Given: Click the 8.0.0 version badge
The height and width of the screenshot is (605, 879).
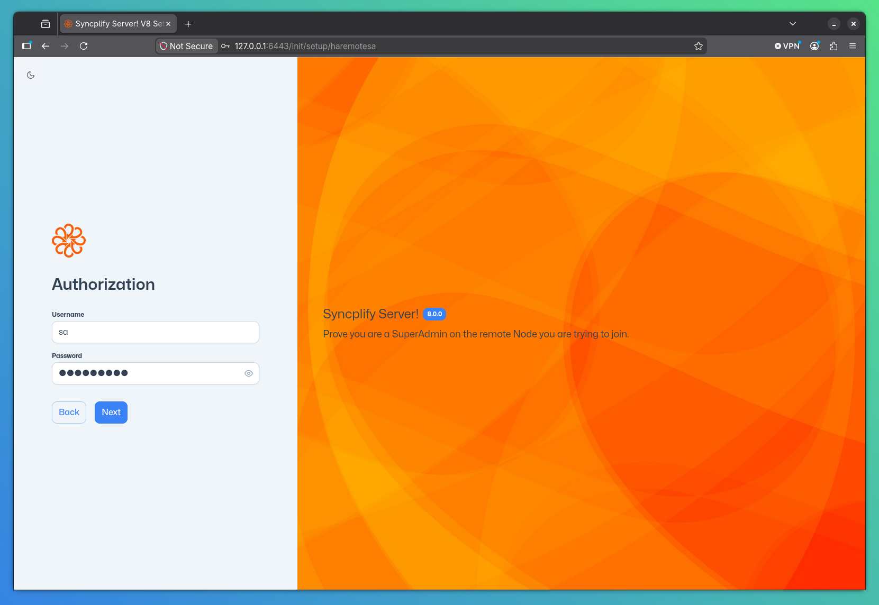Looking at the screenshot, I should coord(434,314).
